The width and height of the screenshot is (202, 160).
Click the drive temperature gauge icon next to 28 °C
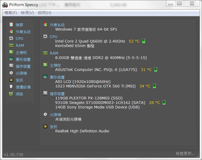[164, 102]
